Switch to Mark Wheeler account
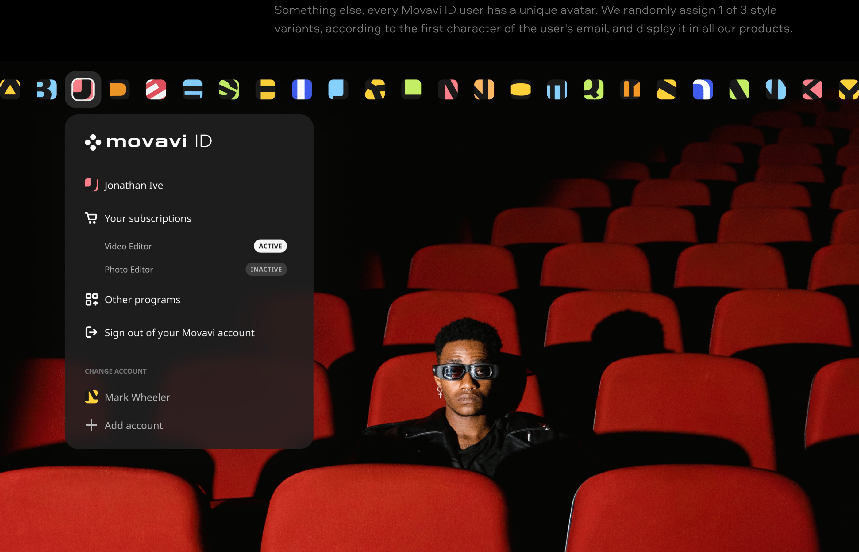859x552 pixels. tap(137, 397)
